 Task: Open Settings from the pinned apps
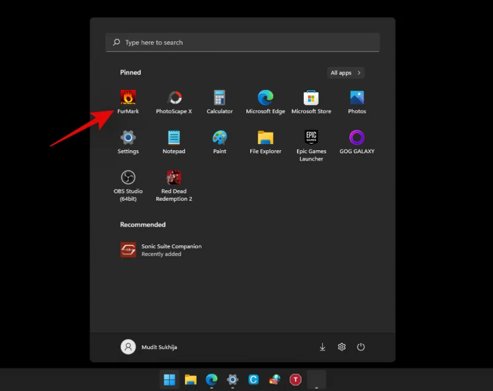pos(128,138)
